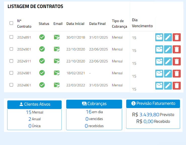The height and width of the screenshot is (145, 186).
Task: Click the Tipo de Cobrança column header
Action: point(120,24)
